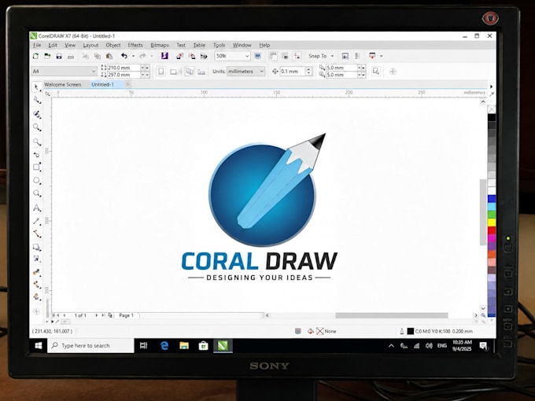Click the Paste icon
Screen dimensions: 535x401
[109, 56]
